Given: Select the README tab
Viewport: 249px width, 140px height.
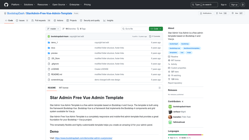Looking at the screenshot, I should pos(52,88).
